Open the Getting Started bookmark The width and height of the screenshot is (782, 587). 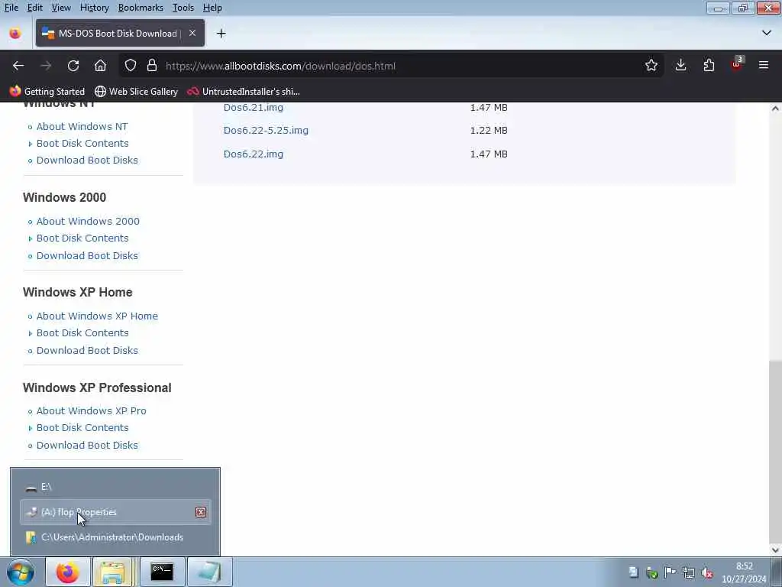pyautogui.click(x=47, y=92)
